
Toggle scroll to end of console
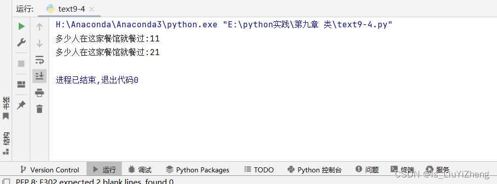[x=39, y=76]
